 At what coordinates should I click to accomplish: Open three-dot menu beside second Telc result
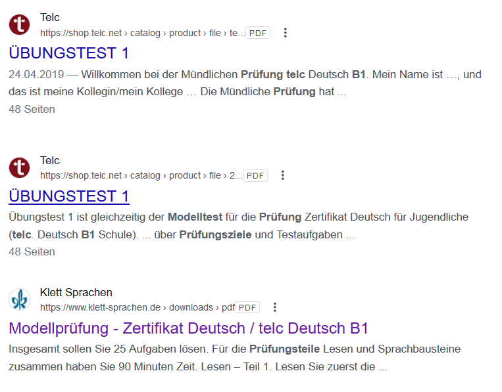(x=283, y=175)
